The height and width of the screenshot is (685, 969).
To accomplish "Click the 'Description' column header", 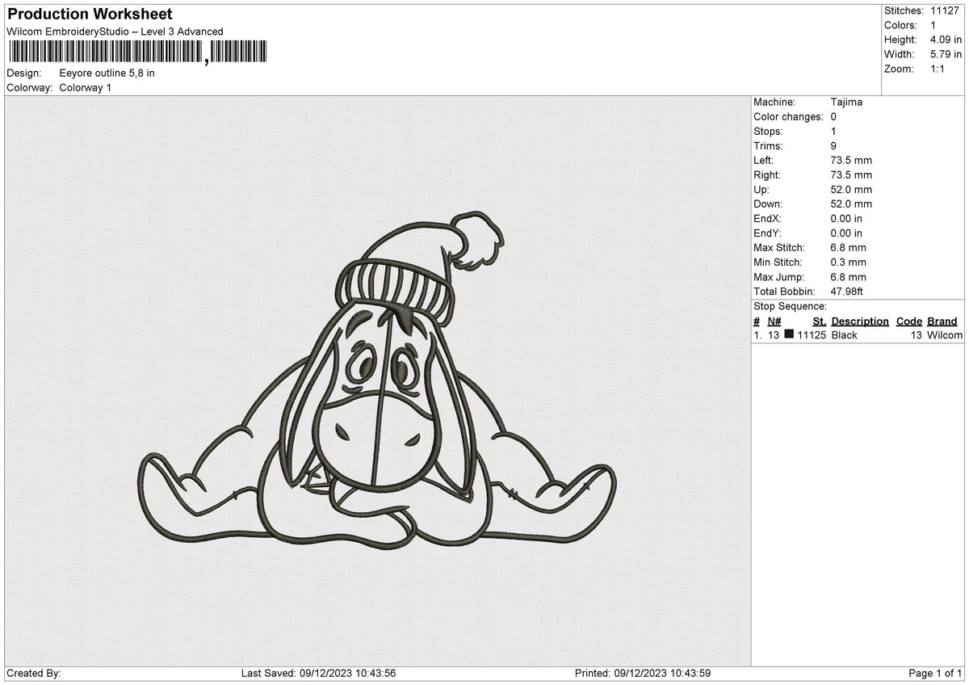I will point(860,321).
